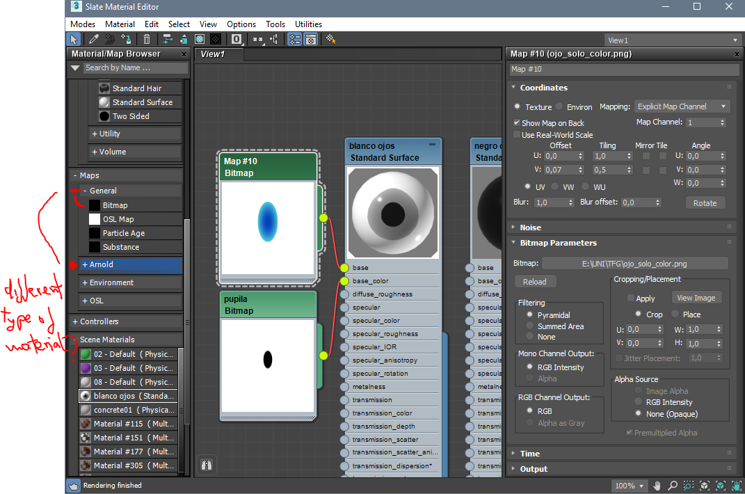745x494 pixels.
Task: Select blanco ojos sample sphere in Scene Materials
Action: coord(86,396)
